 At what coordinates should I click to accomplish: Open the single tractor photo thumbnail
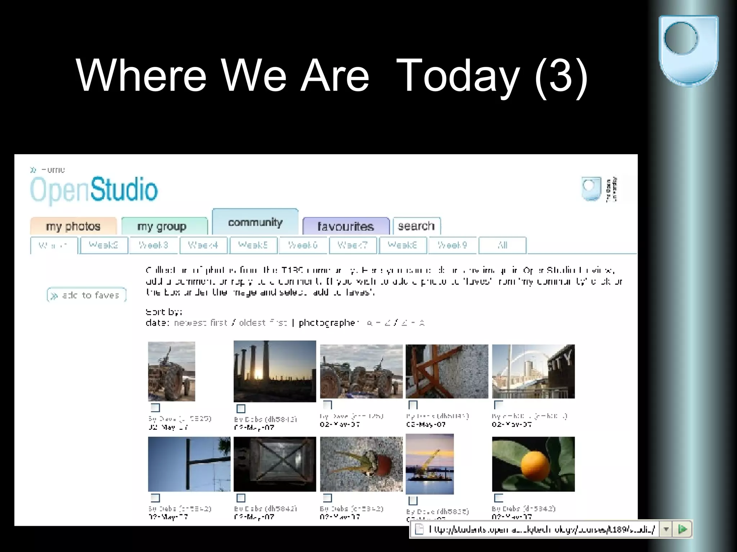172,371
